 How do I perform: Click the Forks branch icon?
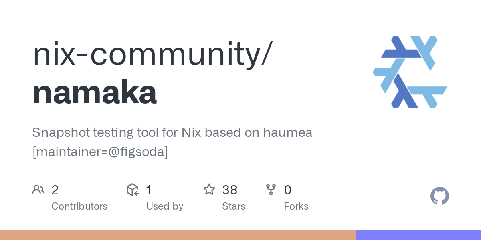[x=271, y=190]
